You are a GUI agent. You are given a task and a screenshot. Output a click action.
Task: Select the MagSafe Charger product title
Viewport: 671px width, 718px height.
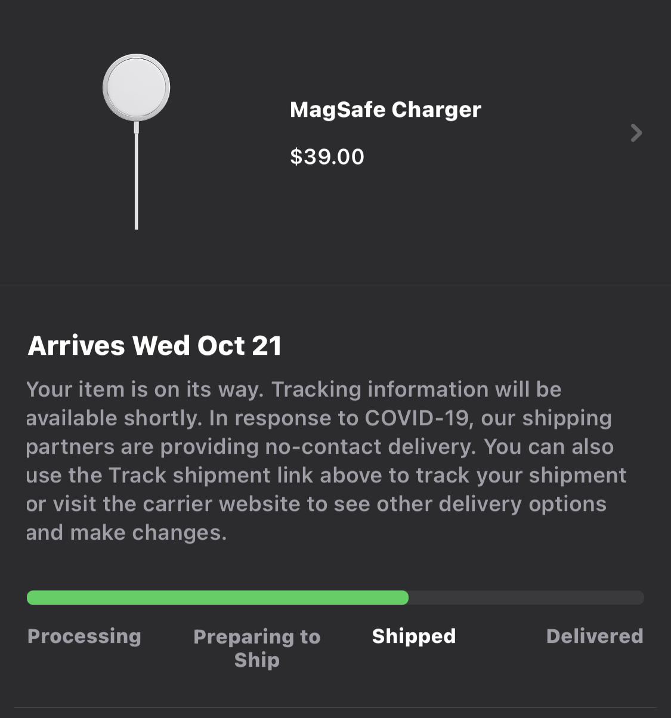click(x=385, y=110)
